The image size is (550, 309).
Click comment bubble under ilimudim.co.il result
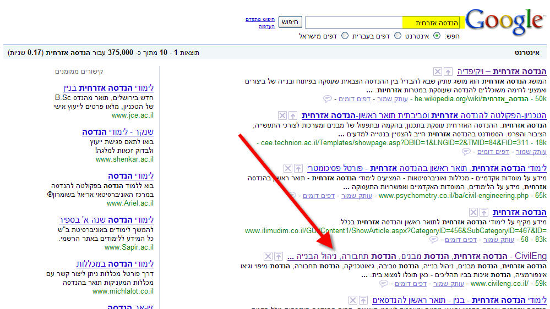point(433,240)
